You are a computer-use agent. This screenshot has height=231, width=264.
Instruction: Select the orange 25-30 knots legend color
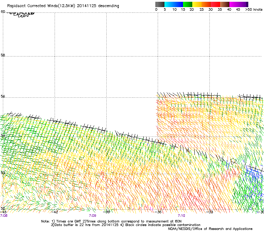click(206, 4)
